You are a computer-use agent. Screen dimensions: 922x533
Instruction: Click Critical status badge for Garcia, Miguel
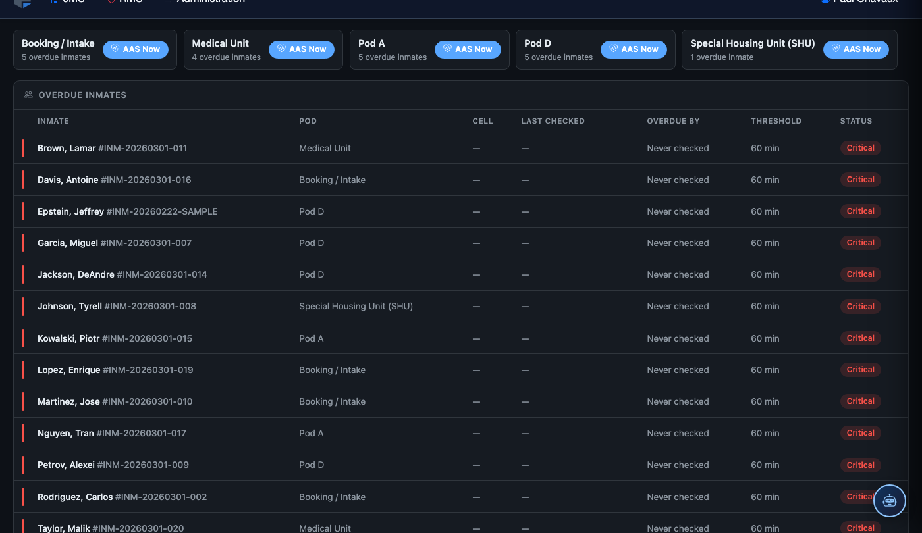[860, 243]
